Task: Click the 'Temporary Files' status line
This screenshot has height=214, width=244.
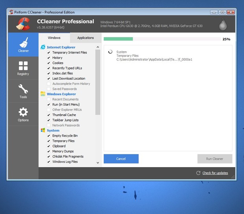Action: coord(128,56)
